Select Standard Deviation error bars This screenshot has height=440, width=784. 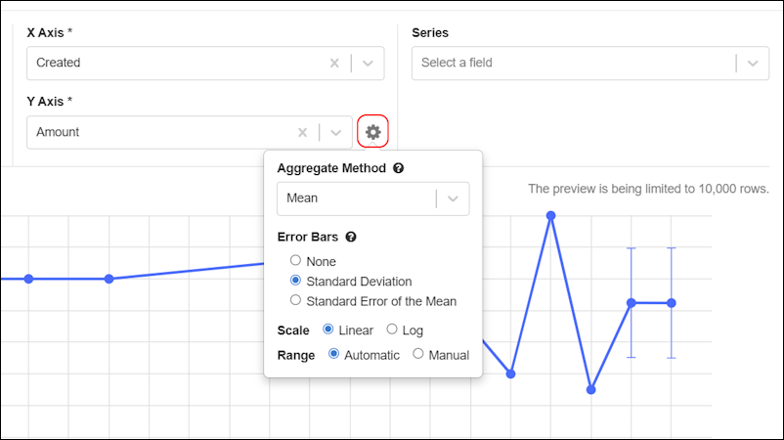(295, 281)
